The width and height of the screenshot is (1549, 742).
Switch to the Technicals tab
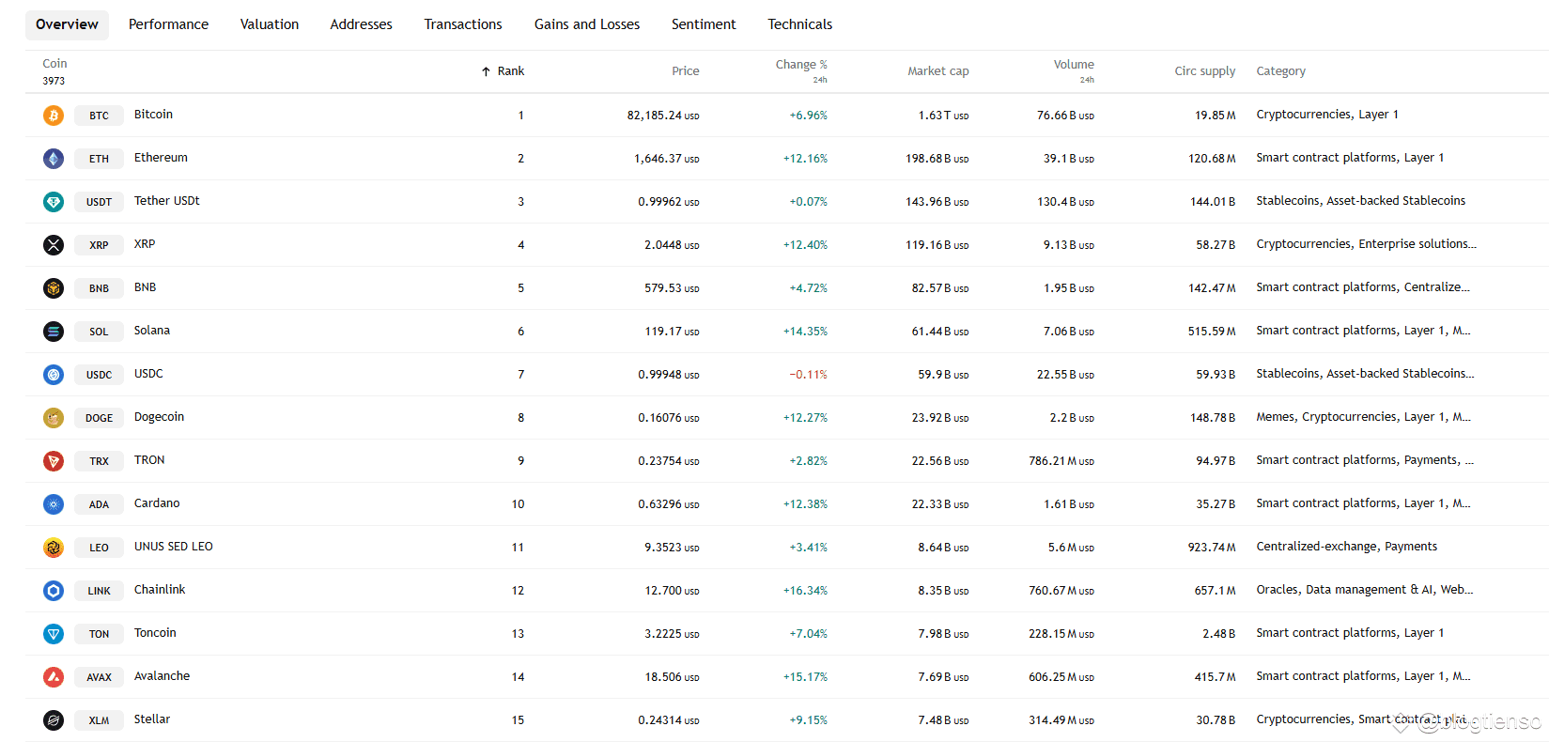[x=800, y=24]
